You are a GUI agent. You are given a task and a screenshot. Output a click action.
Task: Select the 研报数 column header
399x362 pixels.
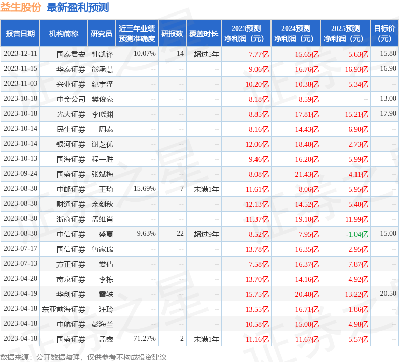(x=172, y=33)
